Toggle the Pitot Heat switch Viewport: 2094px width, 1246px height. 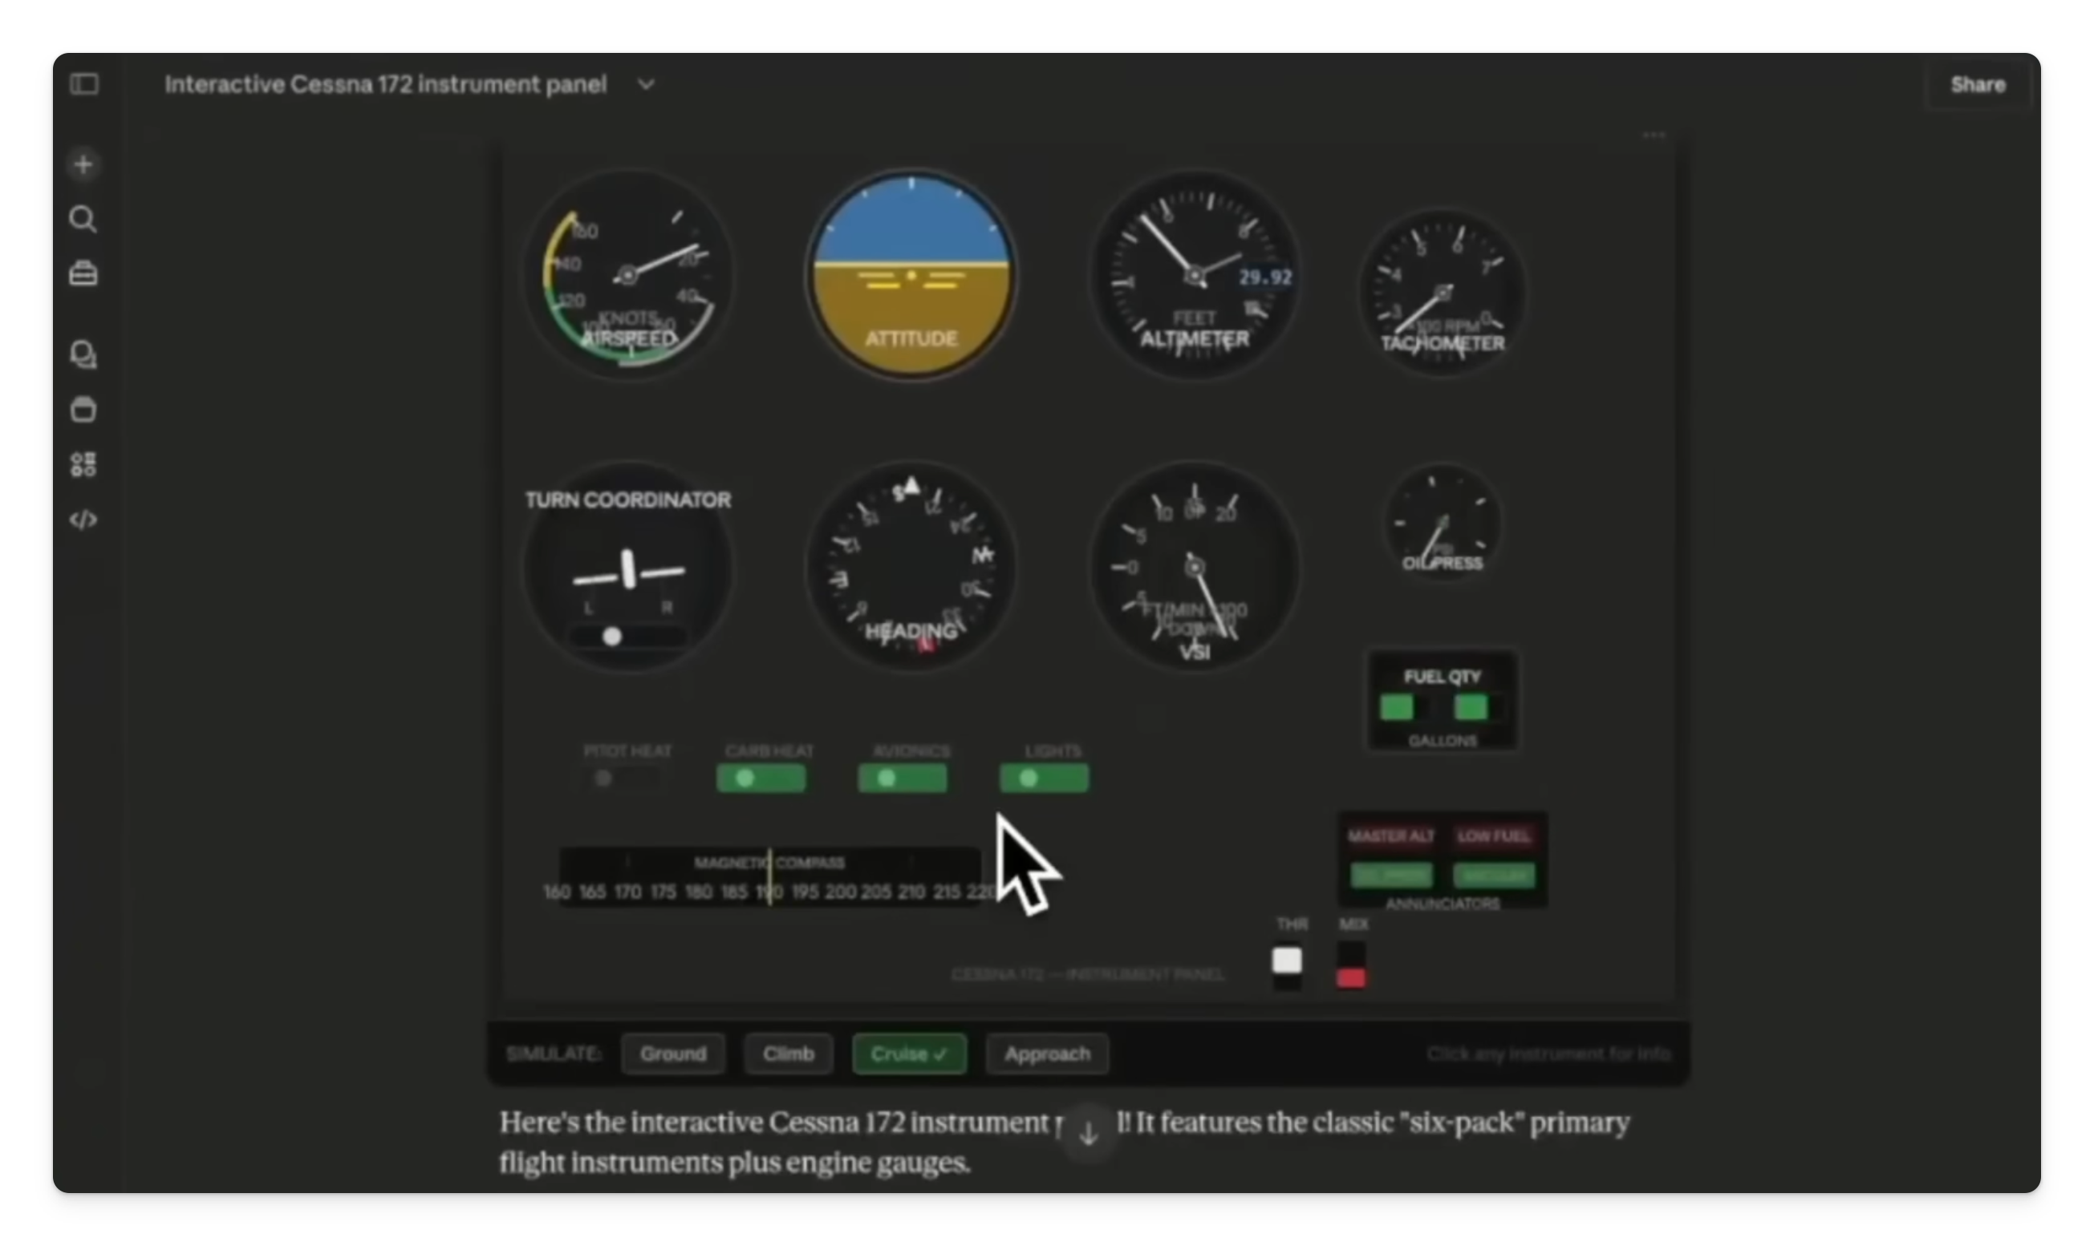click(x=622, y=779)
